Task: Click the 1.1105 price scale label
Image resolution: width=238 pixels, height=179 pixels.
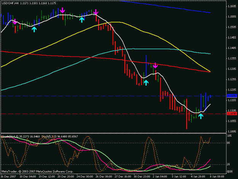Action: coord(232,111)
